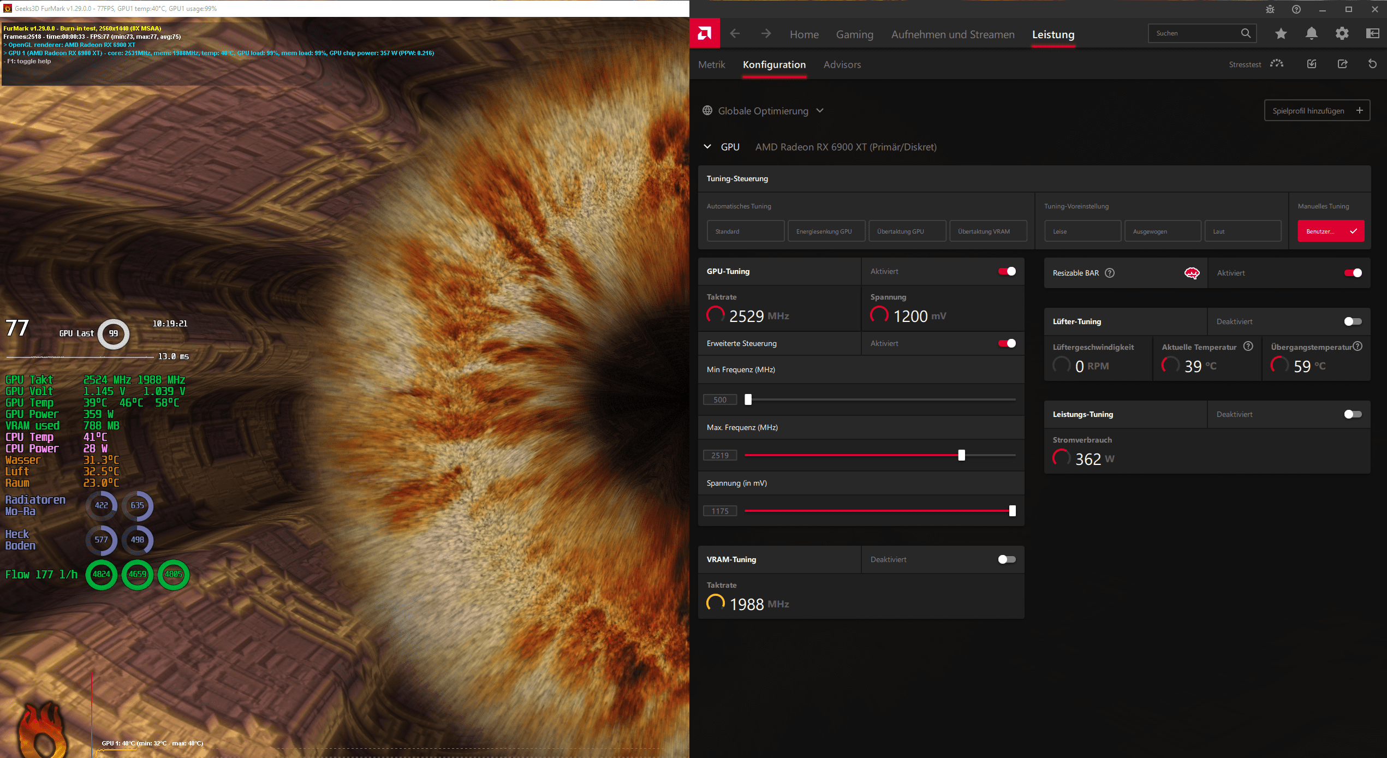
Task: Open settings gear icon
Action: (1342, 34)
